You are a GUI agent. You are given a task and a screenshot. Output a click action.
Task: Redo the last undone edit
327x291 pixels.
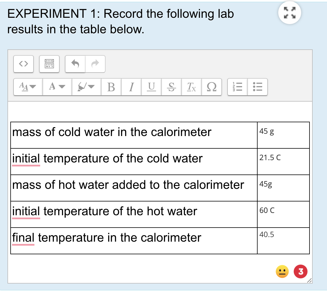[95, 64]
